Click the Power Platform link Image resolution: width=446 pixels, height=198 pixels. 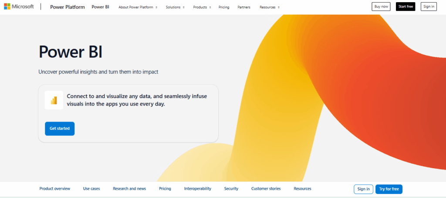67,7
